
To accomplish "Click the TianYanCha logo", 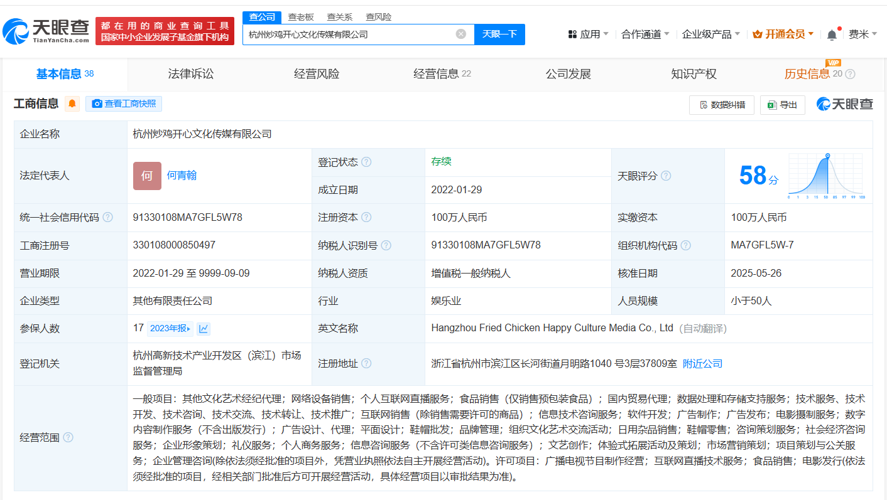I will point(46,30).
